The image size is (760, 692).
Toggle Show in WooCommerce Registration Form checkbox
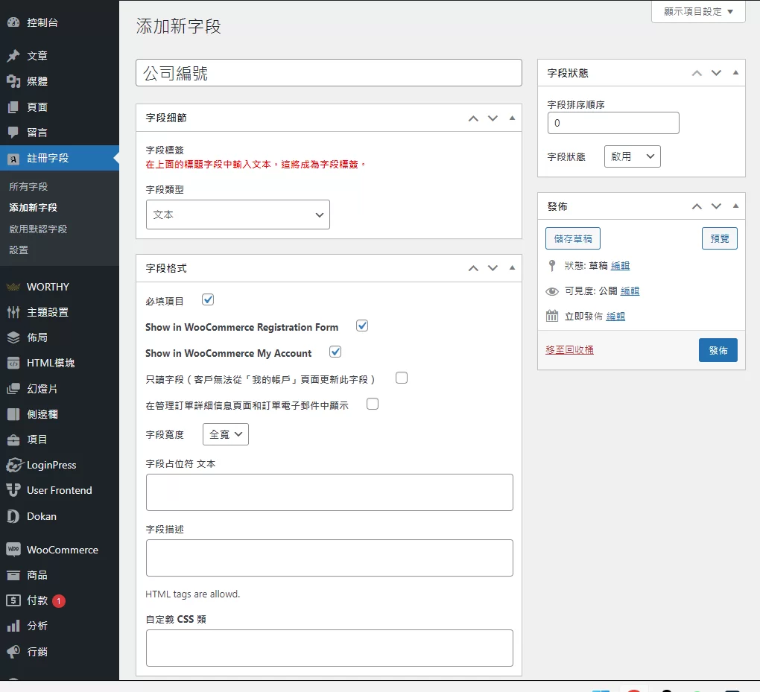point(362,326)
